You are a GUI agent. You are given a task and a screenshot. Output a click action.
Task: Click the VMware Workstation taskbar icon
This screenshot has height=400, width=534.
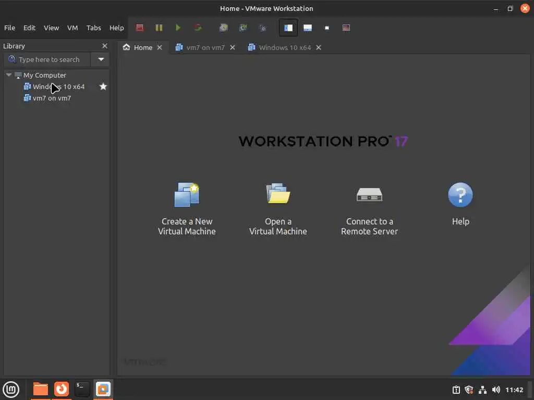[103, 389]
